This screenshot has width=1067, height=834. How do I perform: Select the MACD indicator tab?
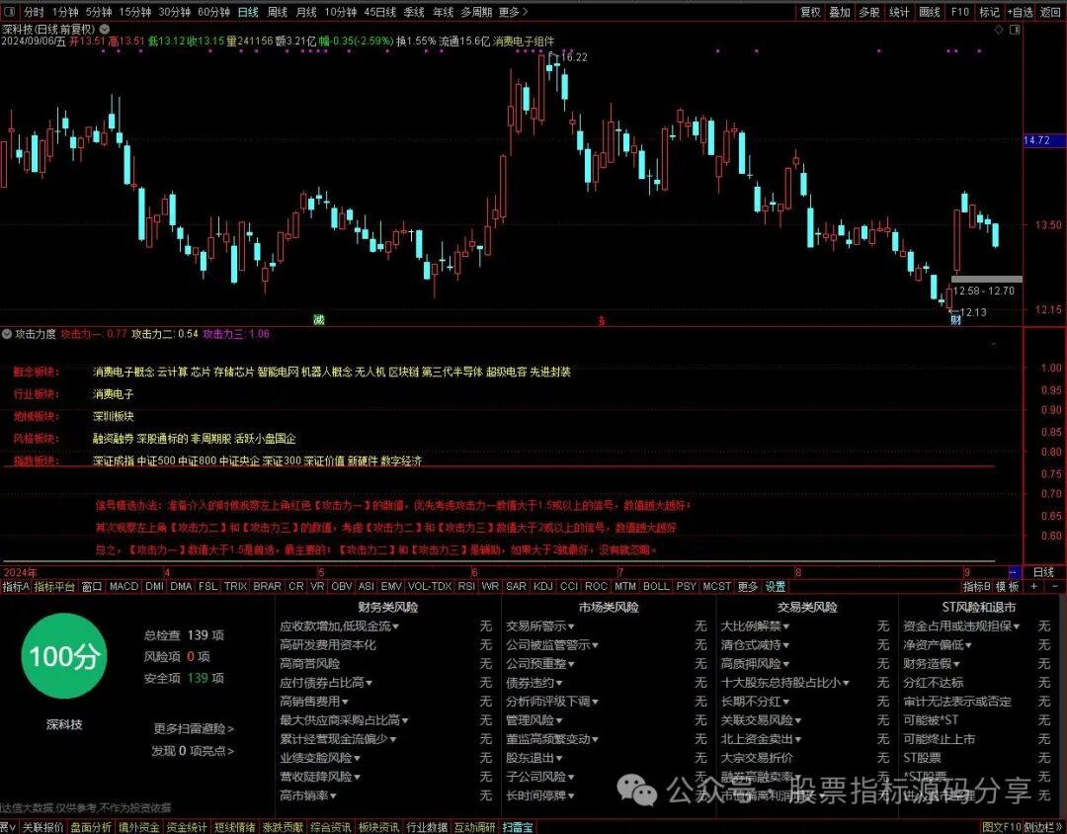123,586
